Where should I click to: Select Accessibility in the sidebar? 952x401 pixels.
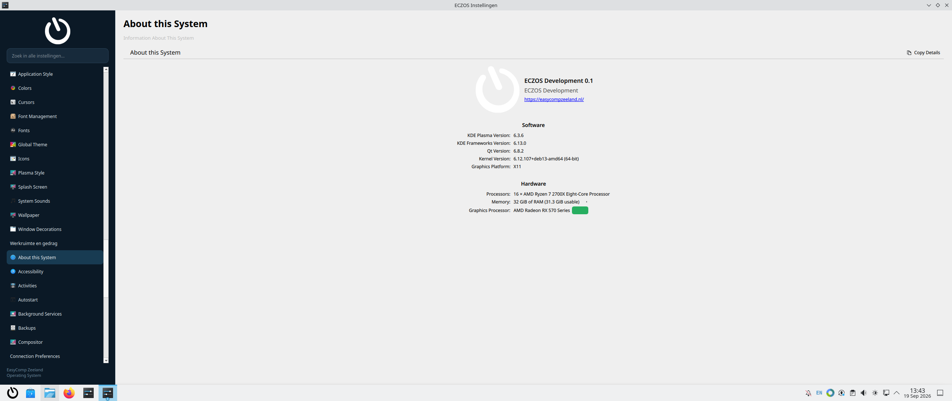55,271
